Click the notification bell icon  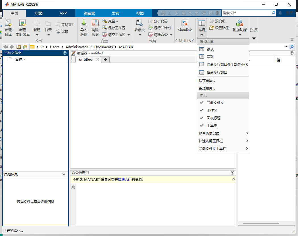(280, 13)
